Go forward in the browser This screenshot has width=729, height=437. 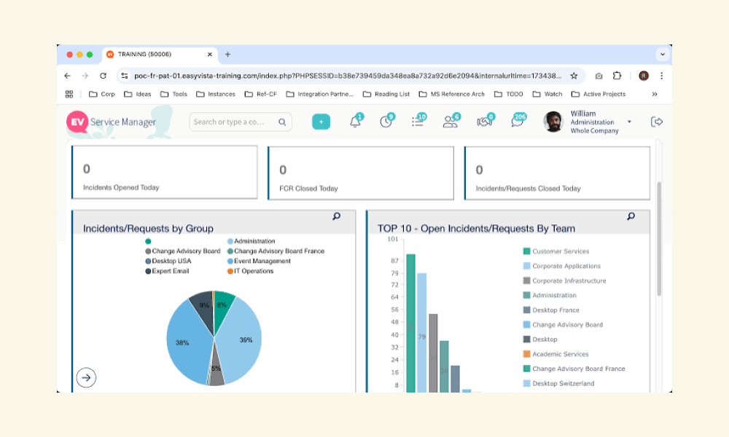click(85, 76)
